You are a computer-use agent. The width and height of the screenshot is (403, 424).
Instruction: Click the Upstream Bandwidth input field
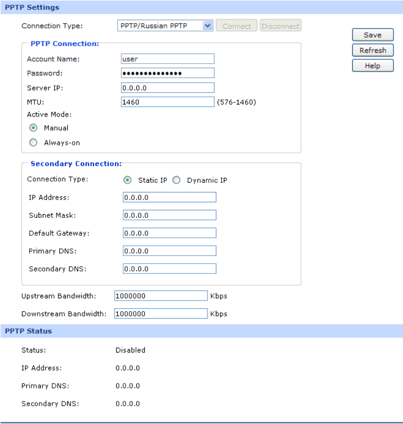[x=161, y=296]
